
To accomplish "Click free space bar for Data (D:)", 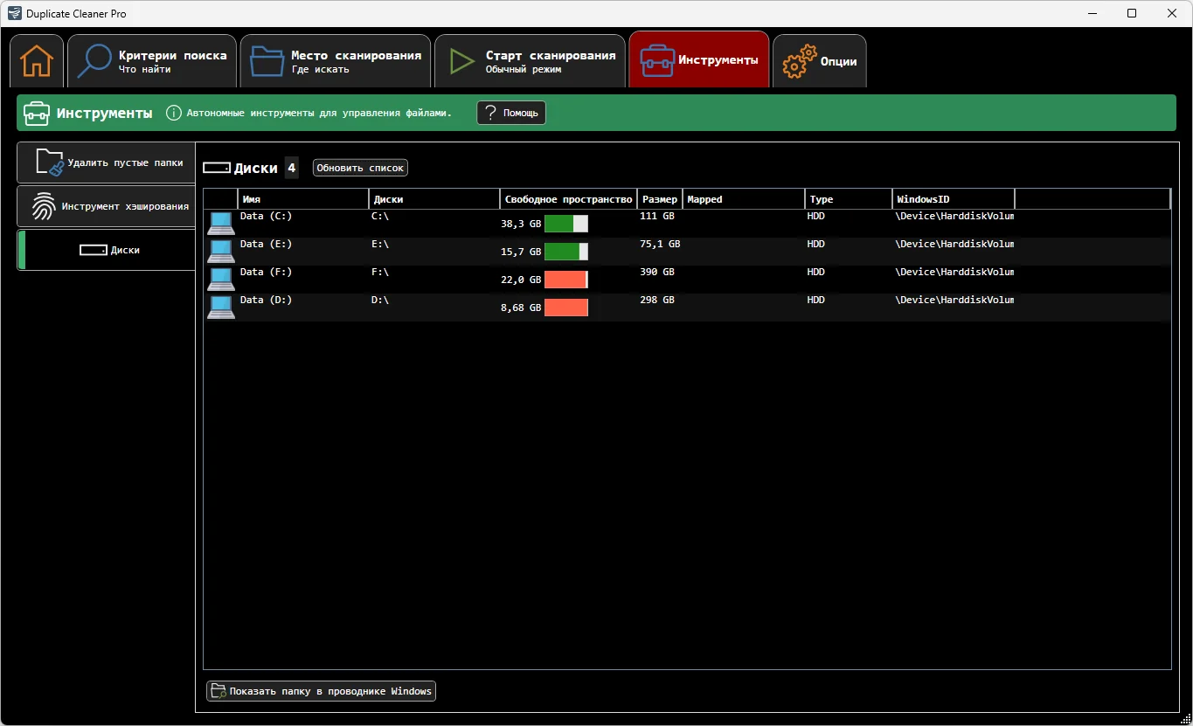I will (565, 308).
